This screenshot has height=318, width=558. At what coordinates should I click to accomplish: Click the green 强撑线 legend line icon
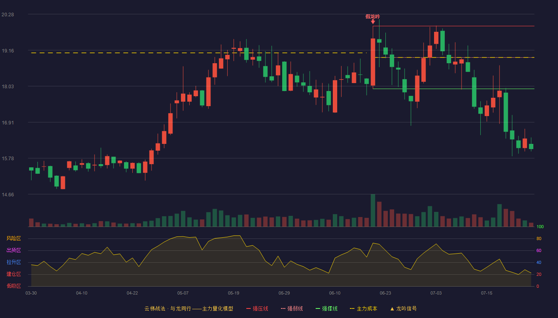318,309
